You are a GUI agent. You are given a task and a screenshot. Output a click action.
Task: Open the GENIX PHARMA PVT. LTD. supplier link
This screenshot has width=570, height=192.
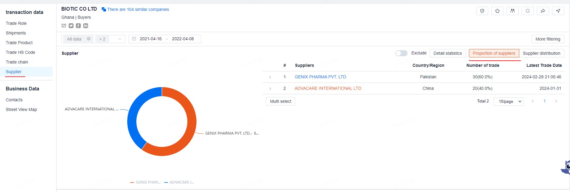(321, 77)
